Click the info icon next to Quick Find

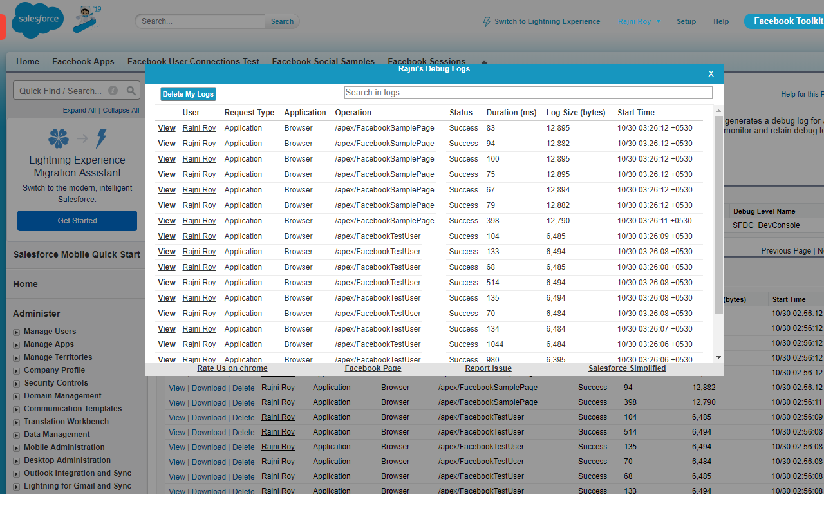113,90
